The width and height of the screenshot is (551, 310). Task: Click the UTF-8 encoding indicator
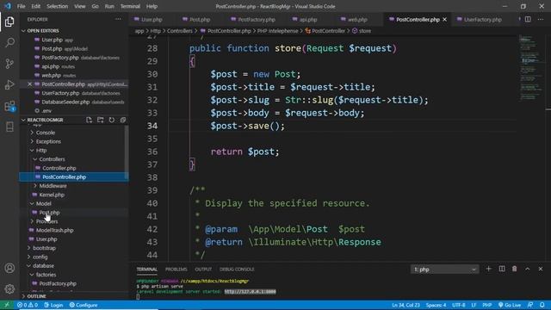coord(459,305)
